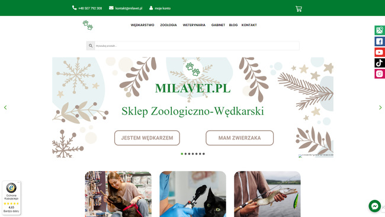Screen dimensions: 385x217
Task: Open the TikTok sidebar icon
Action: click(x=380, y=63)
